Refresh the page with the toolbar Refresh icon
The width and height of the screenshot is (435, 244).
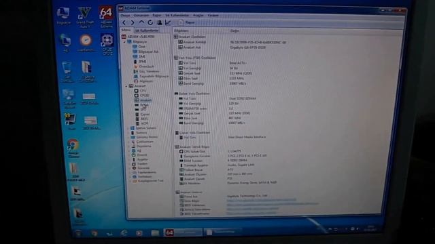(150, 22)
